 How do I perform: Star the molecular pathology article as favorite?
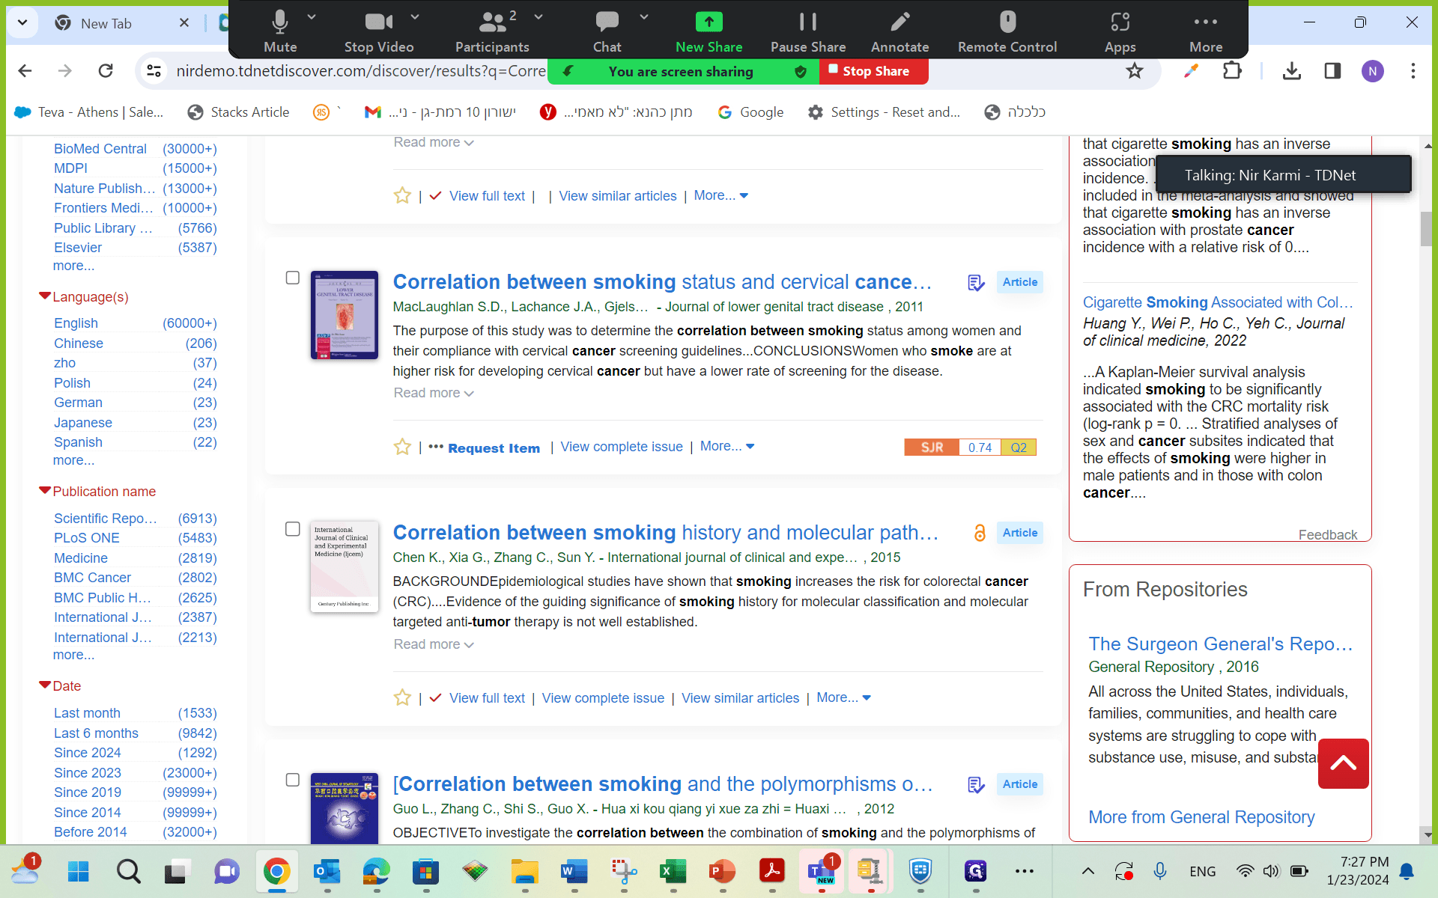pyautogui.click(x=402, y=697)
